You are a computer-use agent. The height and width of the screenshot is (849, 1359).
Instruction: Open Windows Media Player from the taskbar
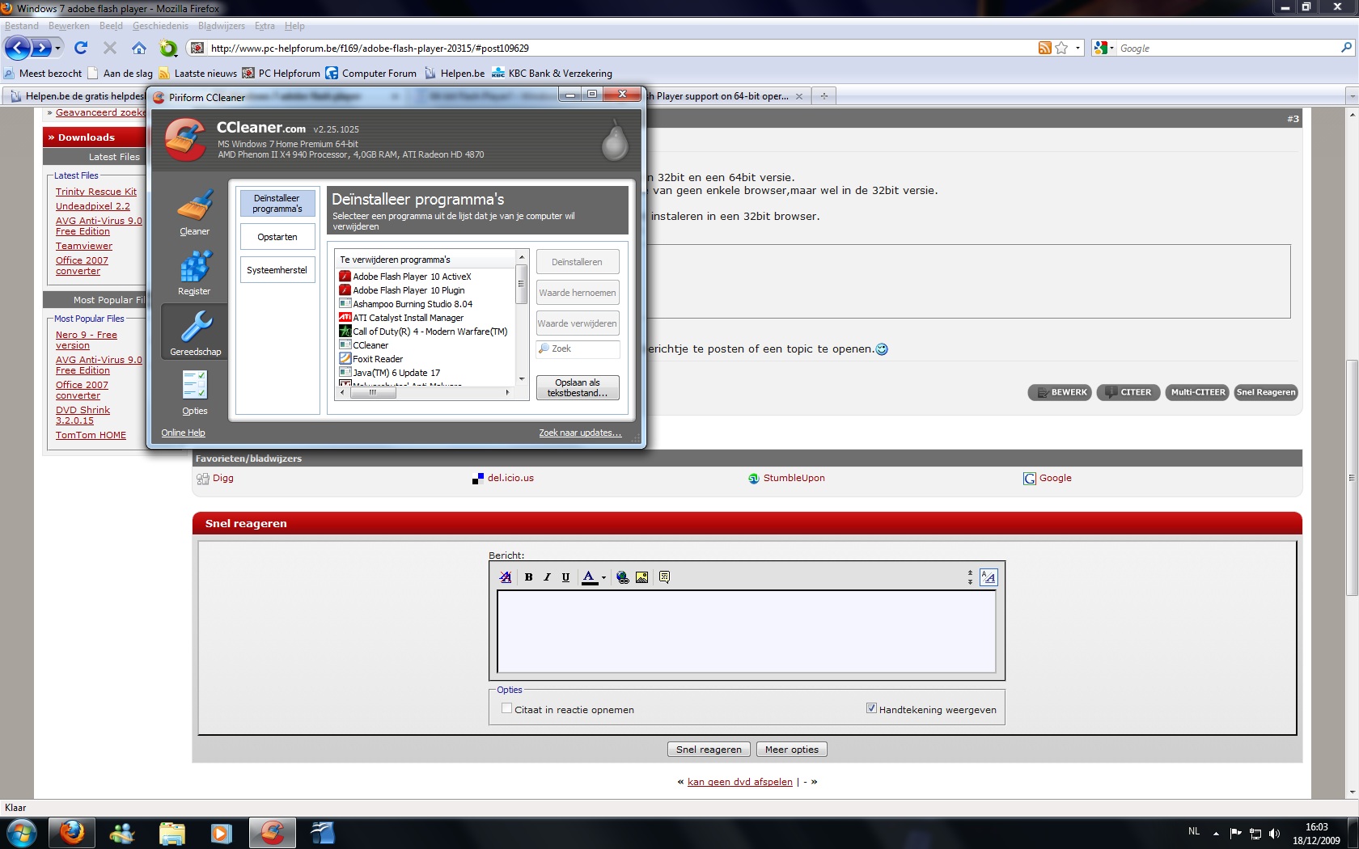[221, 833]
